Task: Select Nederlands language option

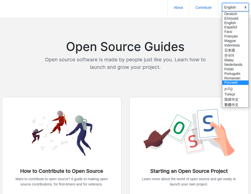Action: click(x=235, y=65)
